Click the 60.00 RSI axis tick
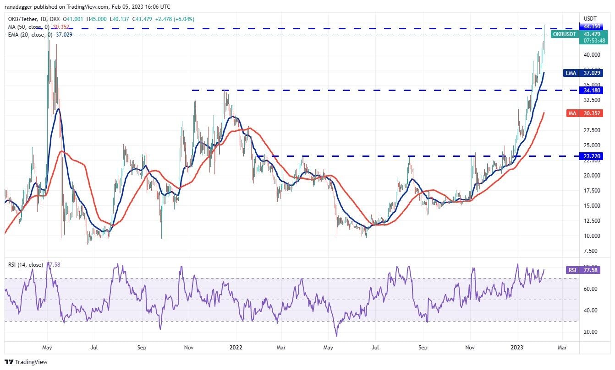 (x=590, y=289)
